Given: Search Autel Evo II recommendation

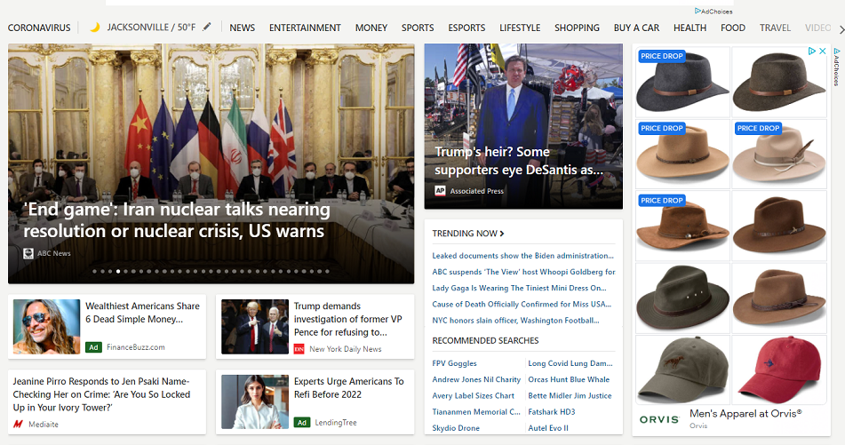Looking at the screenshot, I should pos(548,428).
